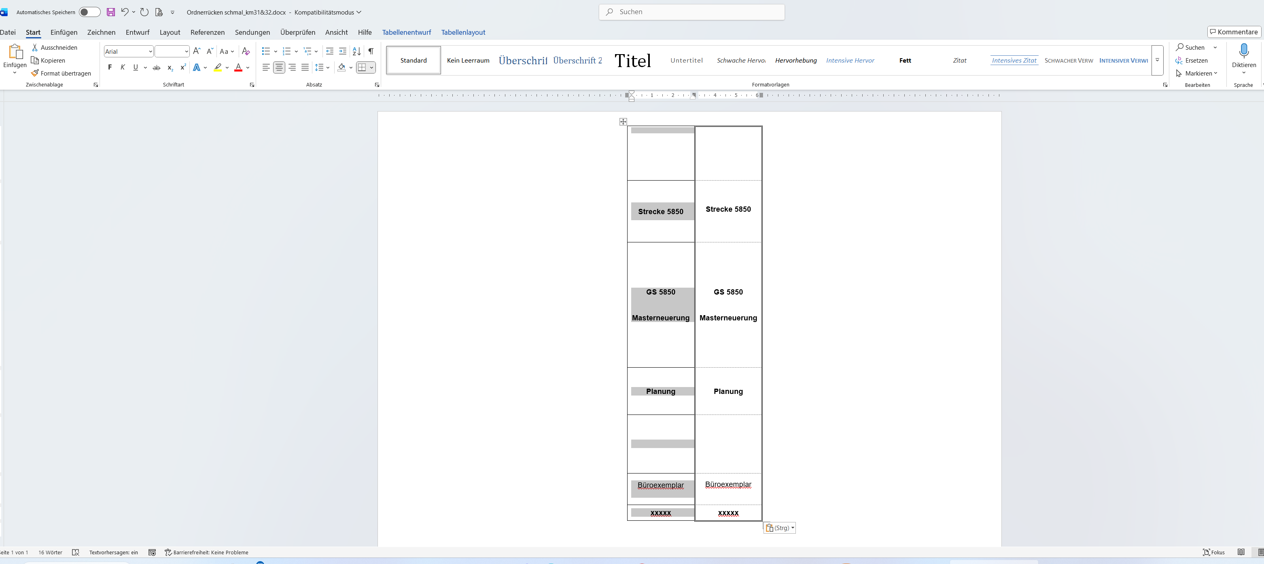Click into the Suchen search field

(691, 12)
